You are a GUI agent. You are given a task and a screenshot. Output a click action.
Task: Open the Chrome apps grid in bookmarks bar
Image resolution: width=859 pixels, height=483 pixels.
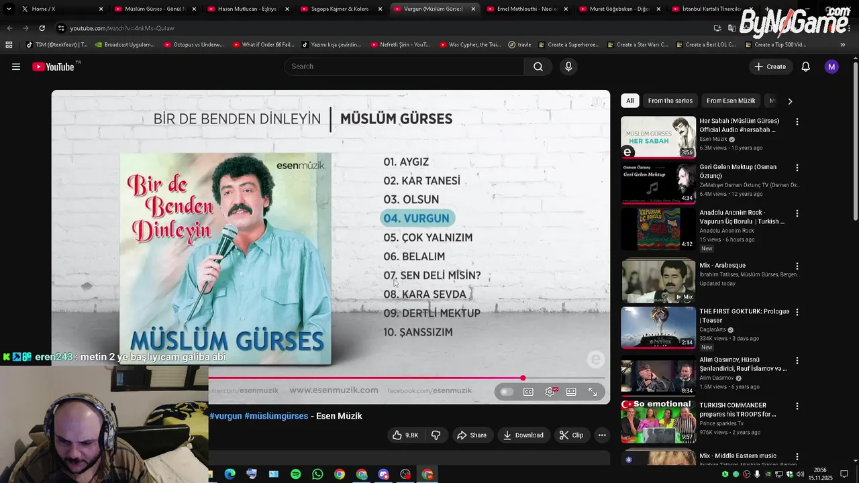pos(9,45)
